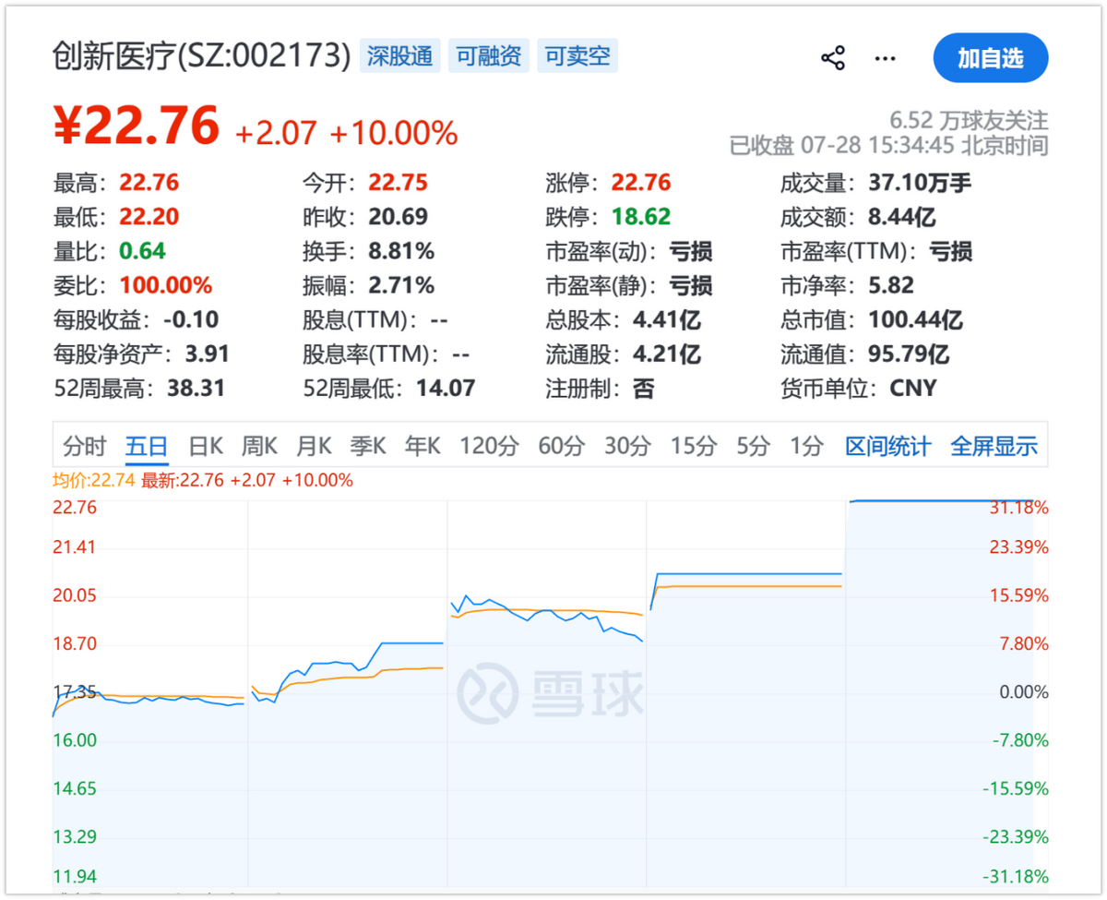Click the 振幅 value 2.71%
Viewport: 1107px width, 900px height.
point(402,285)
